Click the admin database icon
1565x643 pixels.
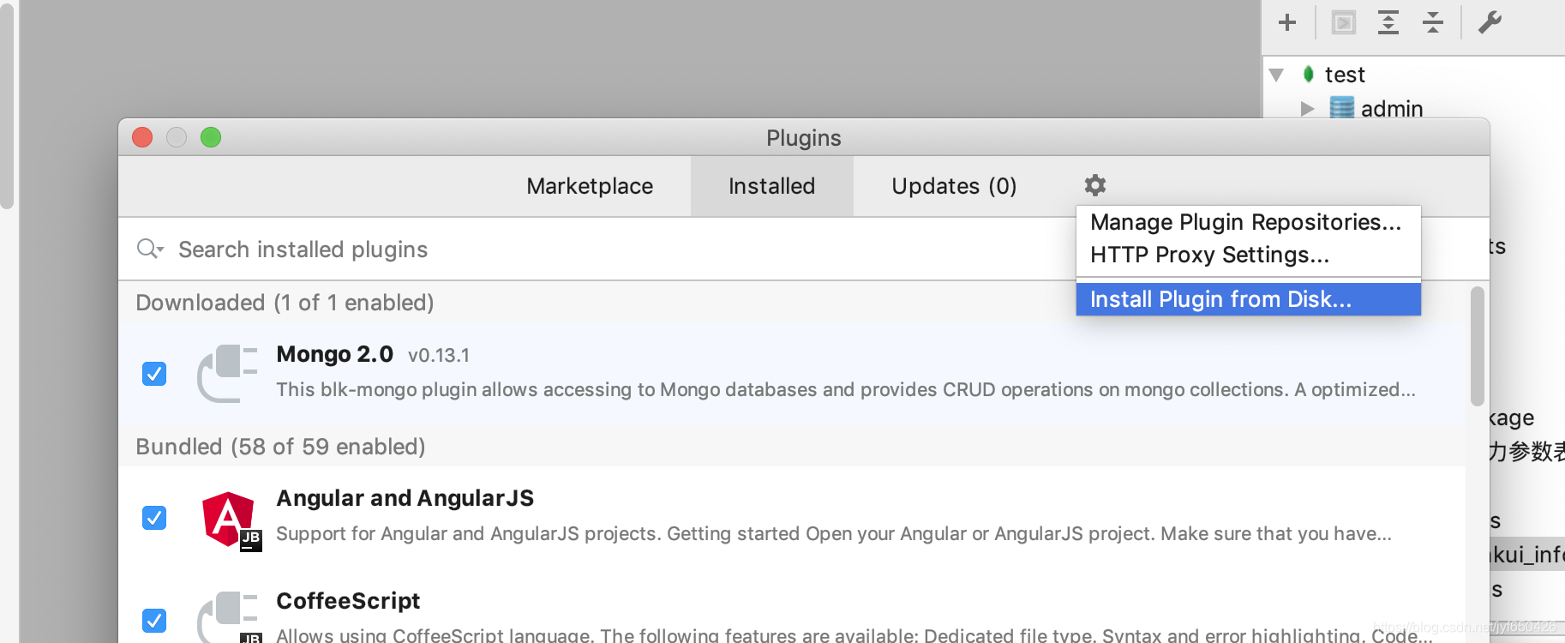tap(1342, 108)
